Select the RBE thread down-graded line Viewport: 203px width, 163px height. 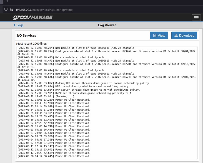point(74,86)
